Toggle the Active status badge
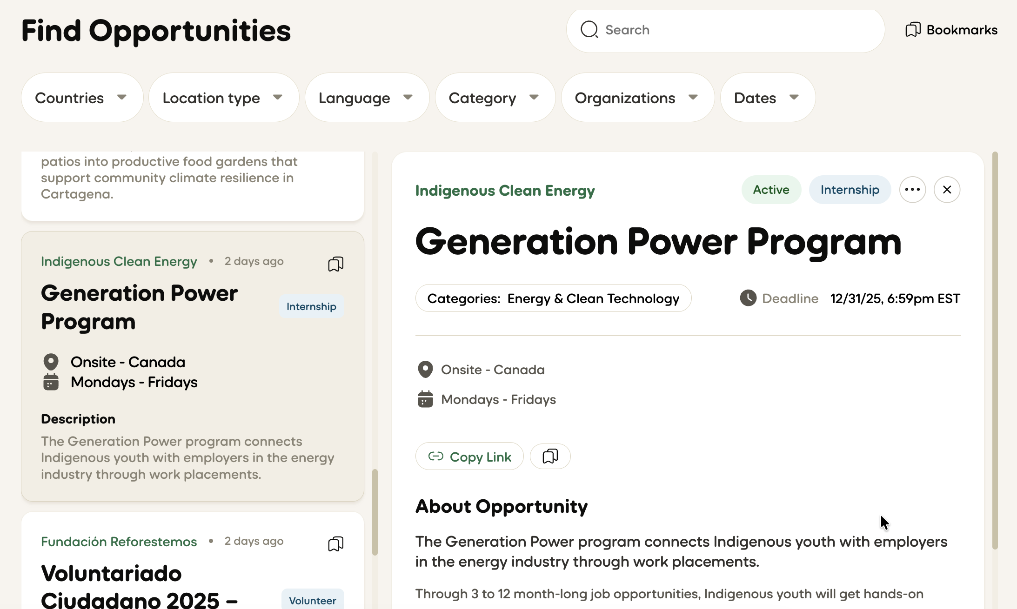Viewport: 1017px width, 609px height. point(771,189)
